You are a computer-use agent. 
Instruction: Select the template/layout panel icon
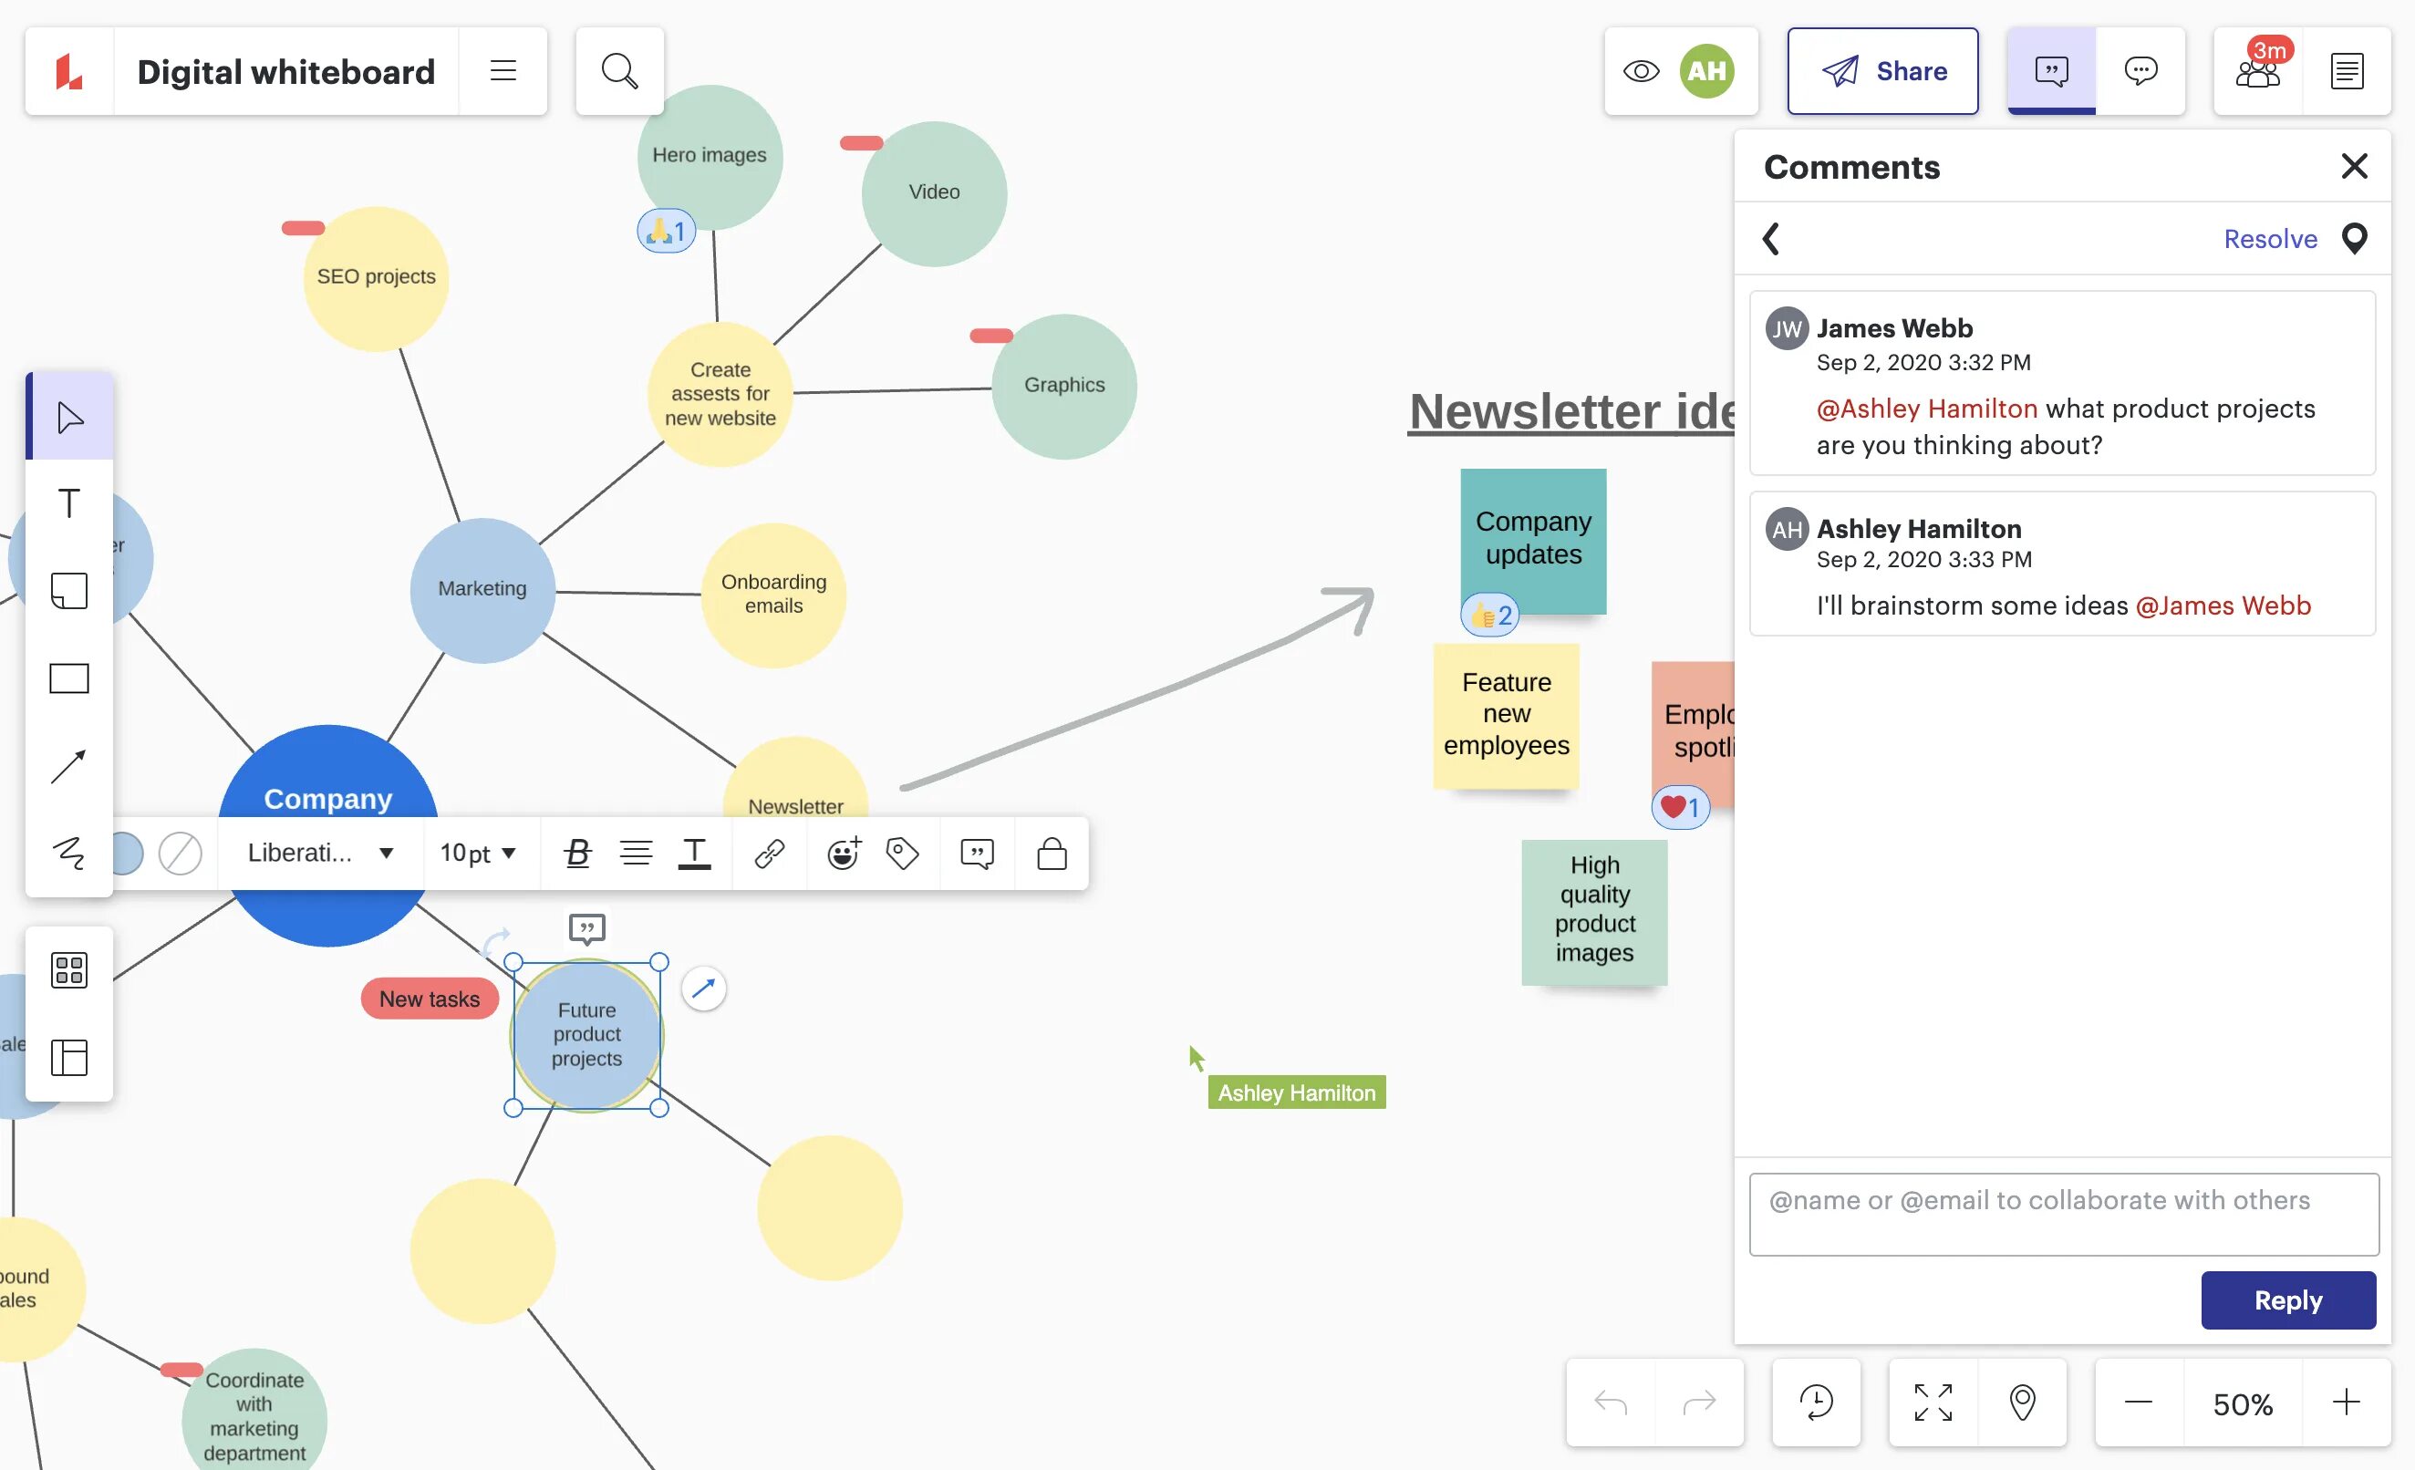69,1056
